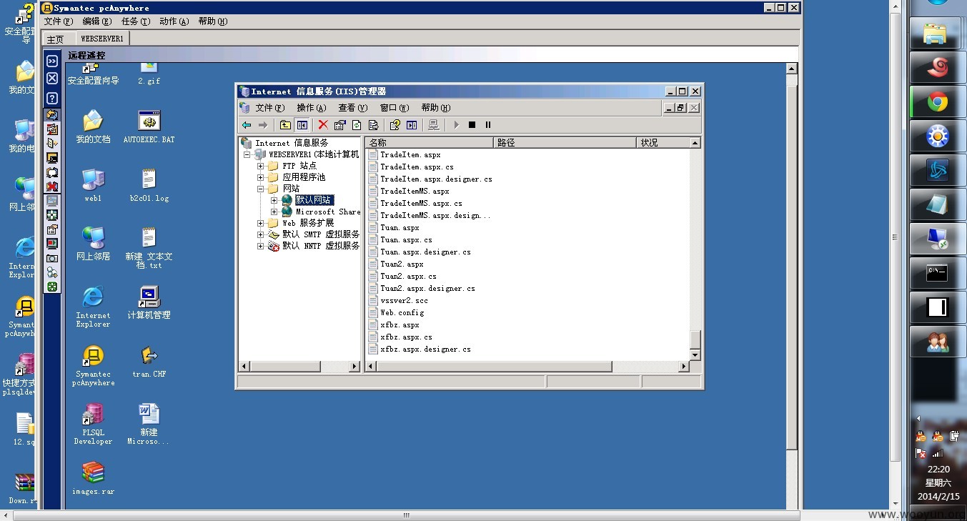The height and width of the screenshot is (521, 967).
Task: Expand the 默认 SMTP 虚拟服务 node
Action: click(x=260, y=234)
